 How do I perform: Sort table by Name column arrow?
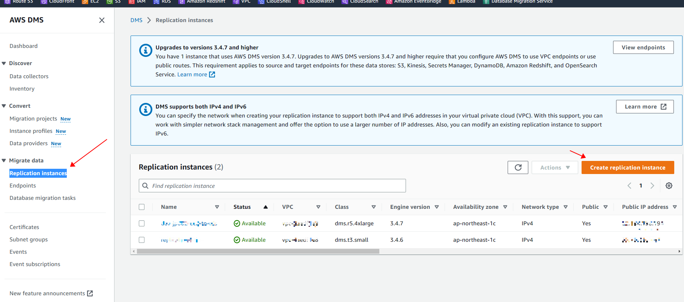pos(217,207)
